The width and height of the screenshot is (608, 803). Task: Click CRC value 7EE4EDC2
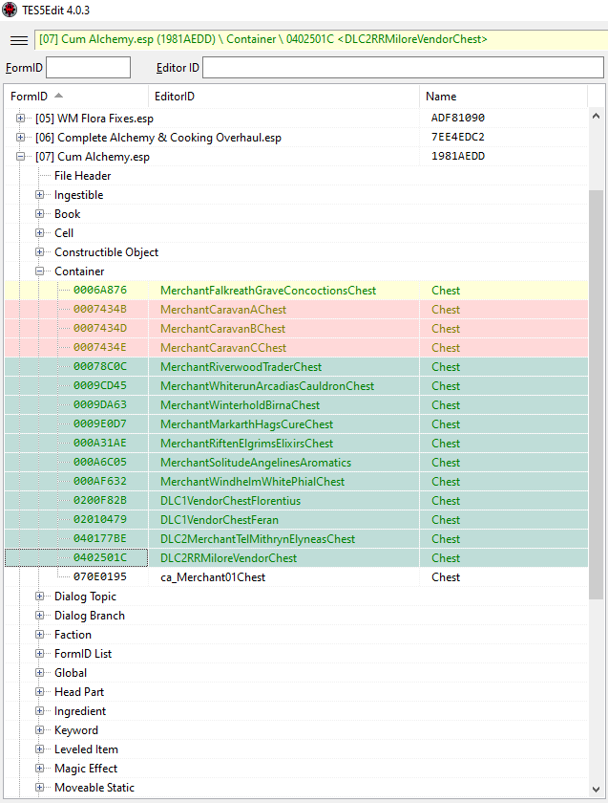click(457, 137)
